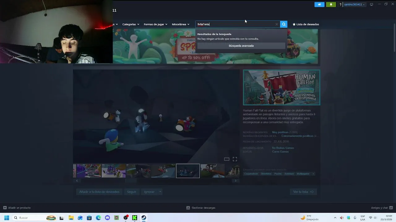Open Microsoft Store from the taskbar
This screenshot has height=222, width=396.
[x=89, y=218]
